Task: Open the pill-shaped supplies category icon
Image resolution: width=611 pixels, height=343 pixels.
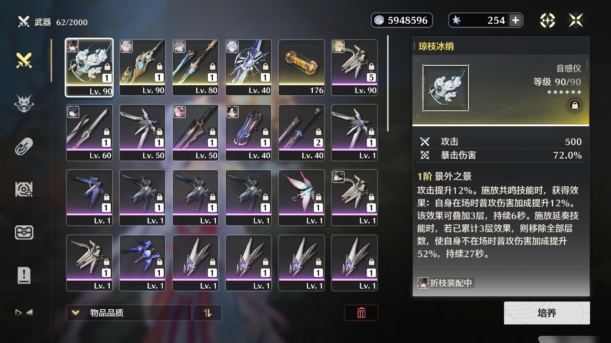Action: point(24,146)
